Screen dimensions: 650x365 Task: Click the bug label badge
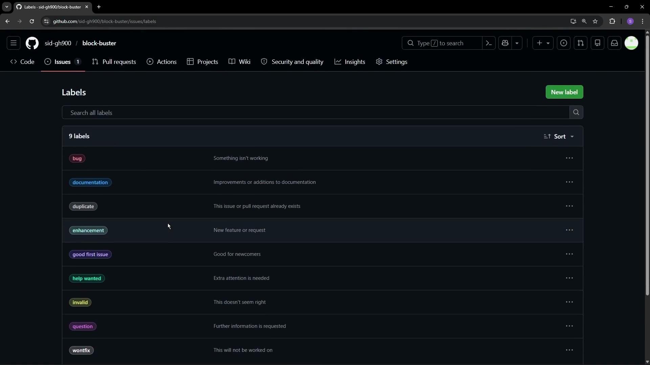[x=77, y=159]
